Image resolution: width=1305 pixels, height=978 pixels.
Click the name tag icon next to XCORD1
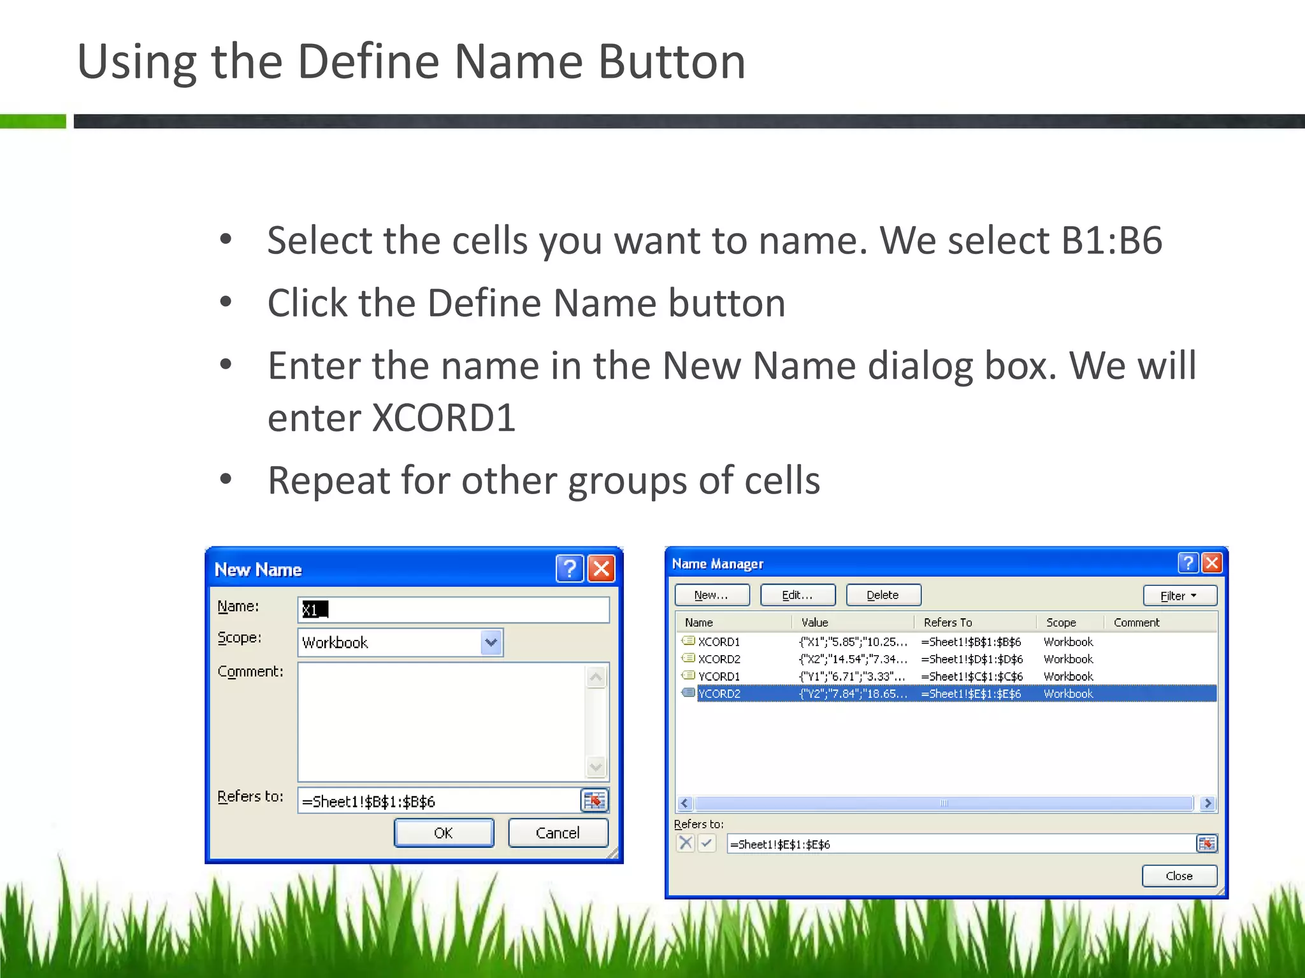688,641
